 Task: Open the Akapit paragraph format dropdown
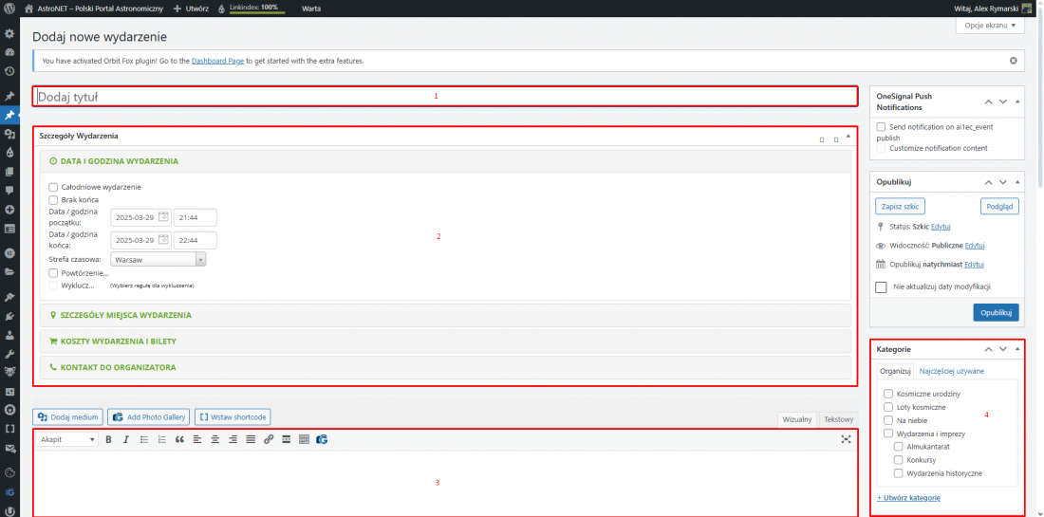point(66,439)
